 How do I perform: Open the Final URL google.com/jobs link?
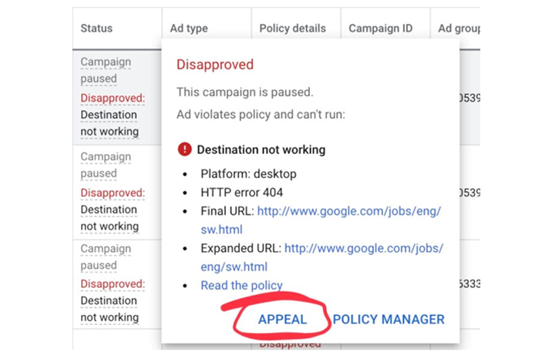point(321,220)
